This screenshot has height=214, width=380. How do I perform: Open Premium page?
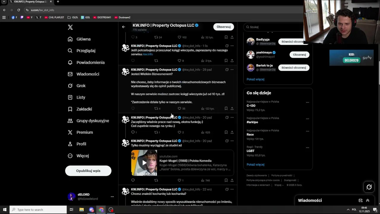(80, 132)
